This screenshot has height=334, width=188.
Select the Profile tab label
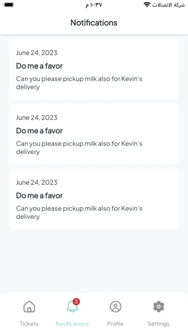[x=116, y=323]
